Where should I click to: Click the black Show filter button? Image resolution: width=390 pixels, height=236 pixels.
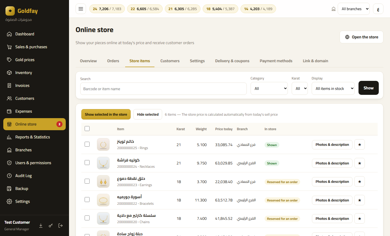pyautogui.click(x=369, y=88)
